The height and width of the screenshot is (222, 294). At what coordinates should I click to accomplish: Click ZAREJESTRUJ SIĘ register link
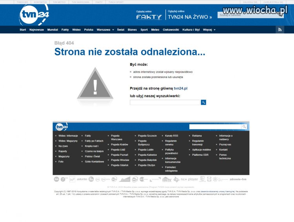[x=273, y=2]
